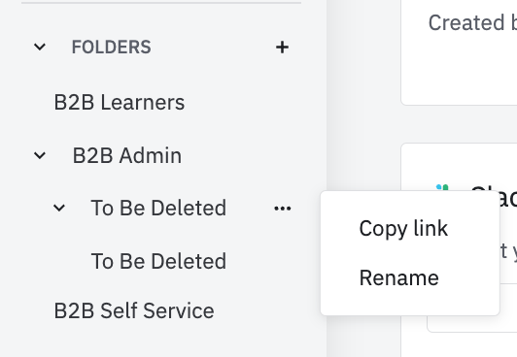Screen dimensions: 517x357
Task: Click the partially hidden text behind the menu
Action: click(508, 251)
